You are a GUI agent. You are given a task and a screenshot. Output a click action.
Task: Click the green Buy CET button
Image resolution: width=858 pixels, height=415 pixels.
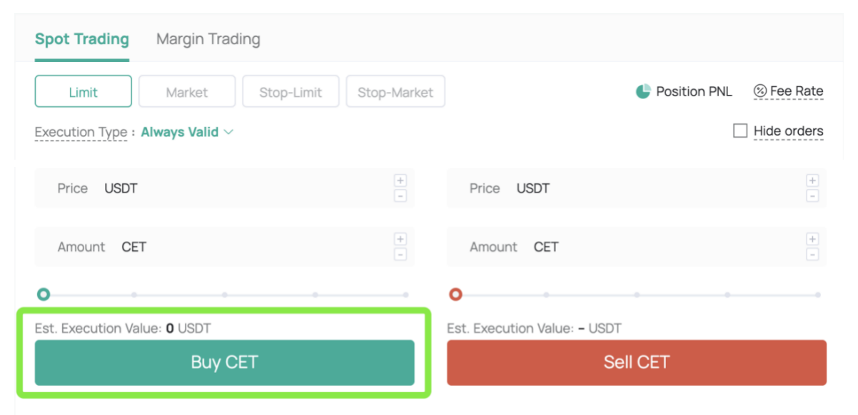pyautogui.click(x=225, y=362)
